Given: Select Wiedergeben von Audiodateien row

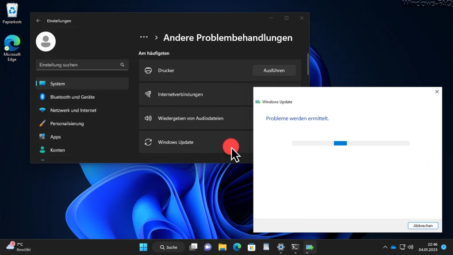Looking at the screenshot, I should [x=196, y=118].
